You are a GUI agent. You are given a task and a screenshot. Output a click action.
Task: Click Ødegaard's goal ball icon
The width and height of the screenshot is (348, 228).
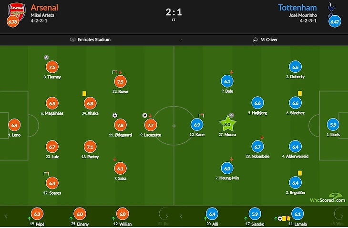click(x=114, y=116)
